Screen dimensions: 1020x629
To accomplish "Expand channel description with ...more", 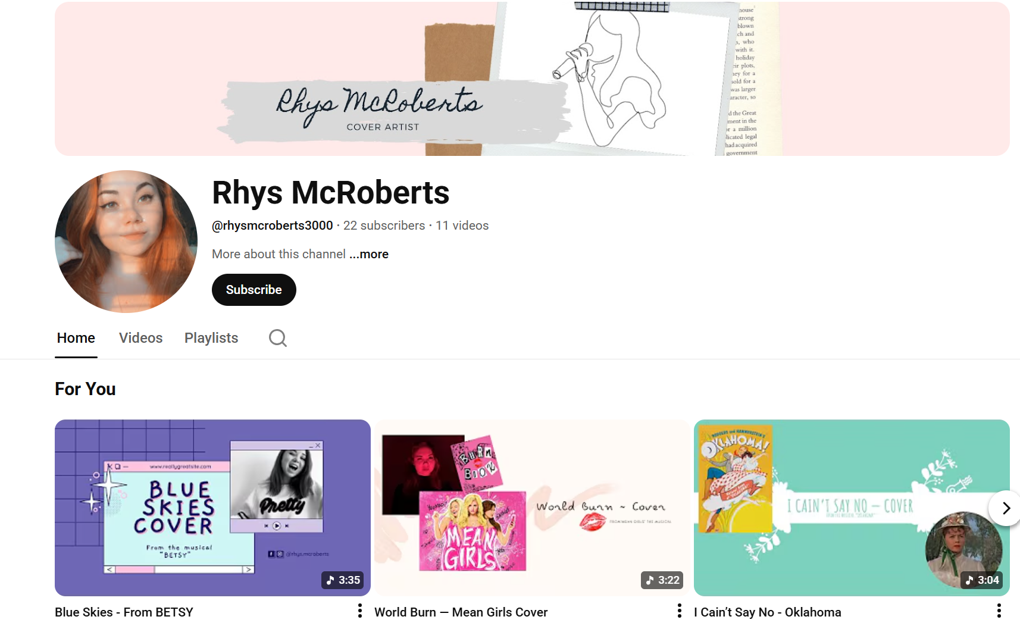I will click(369, 254).
